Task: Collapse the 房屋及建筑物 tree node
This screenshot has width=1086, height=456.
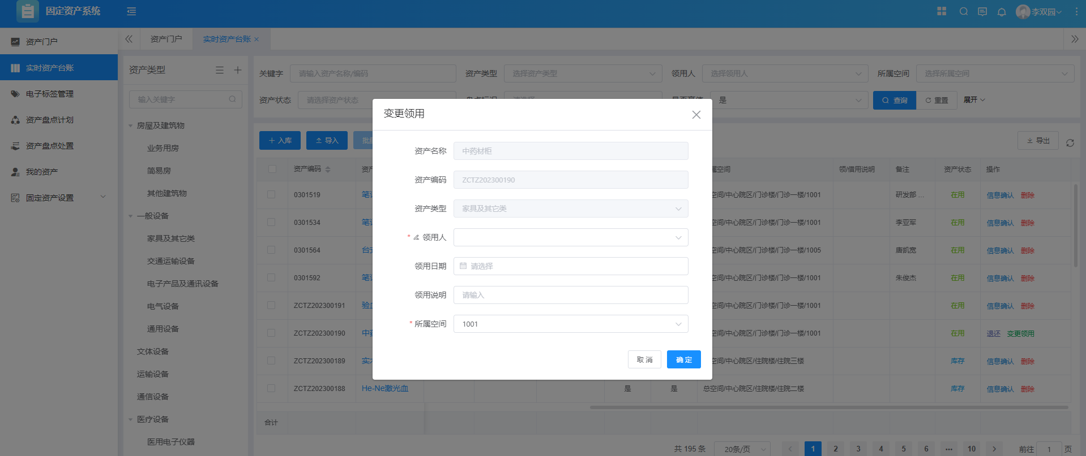Action: pos(131,125)
